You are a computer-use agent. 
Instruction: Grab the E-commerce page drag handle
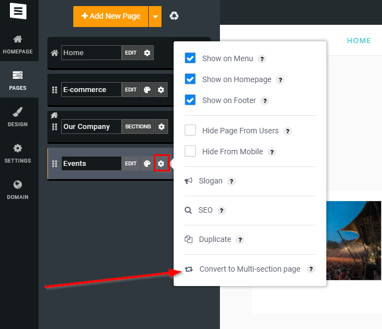[55, 90]
